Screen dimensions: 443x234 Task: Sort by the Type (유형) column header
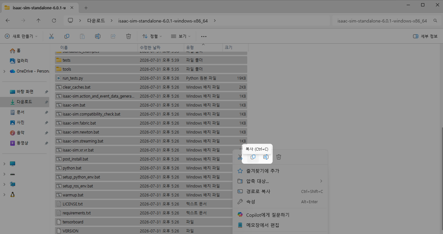[203, 47]
